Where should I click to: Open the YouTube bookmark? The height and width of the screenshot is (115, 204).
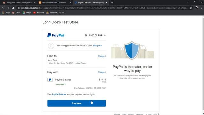pos(39,13)
